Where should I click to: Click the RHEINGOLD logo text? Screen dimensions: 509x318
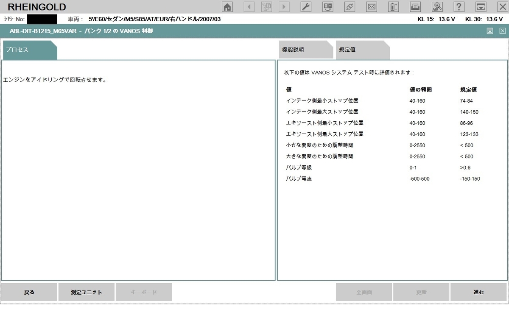pos(37,7)
